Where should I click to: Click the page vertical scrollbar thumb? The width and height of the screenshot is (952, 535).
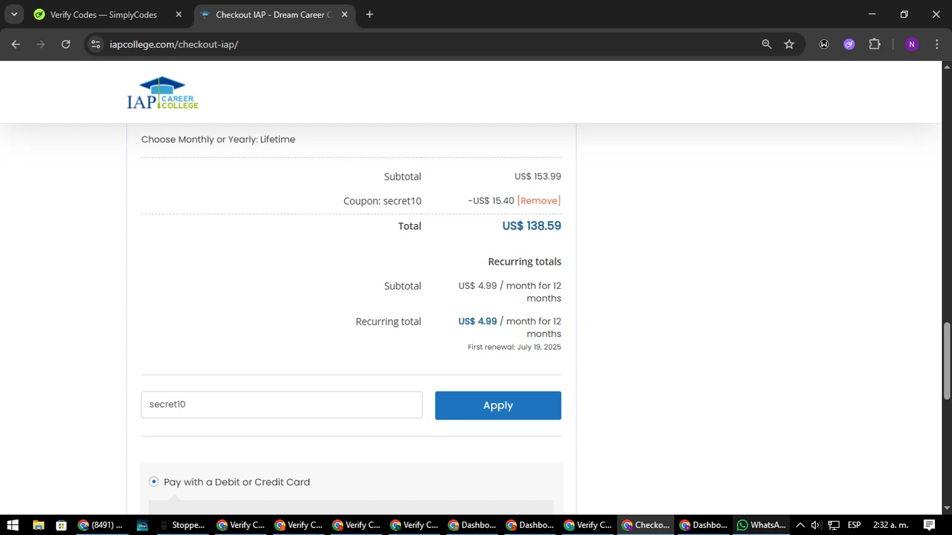tap(947, 360)
